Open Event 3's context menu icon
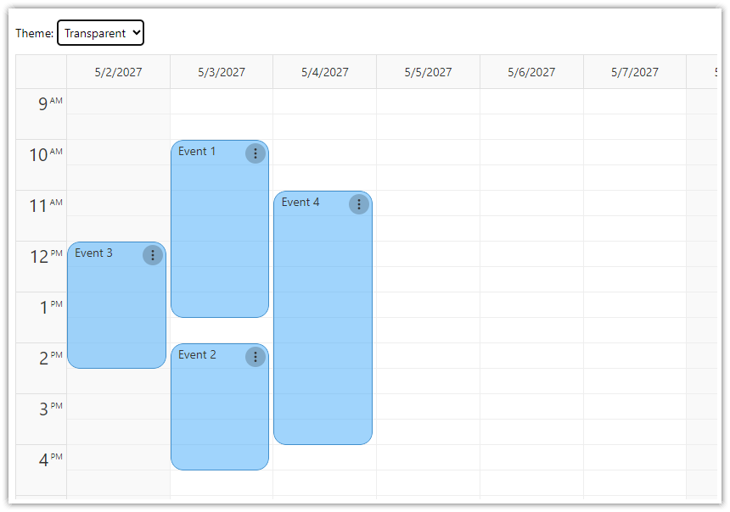Screen dimensions: 730x512 coord(152,255)
